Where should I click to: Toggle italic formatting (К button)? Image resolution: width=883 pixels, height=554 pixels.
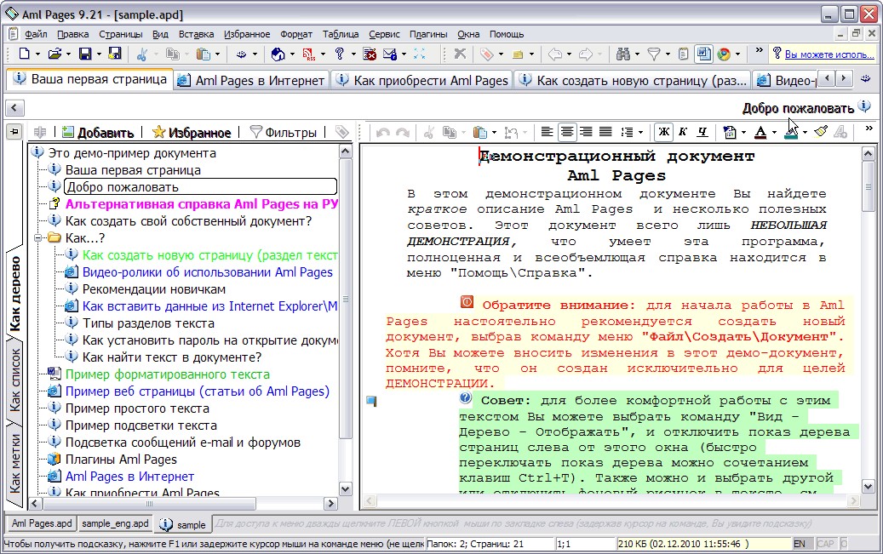(683, 132)
